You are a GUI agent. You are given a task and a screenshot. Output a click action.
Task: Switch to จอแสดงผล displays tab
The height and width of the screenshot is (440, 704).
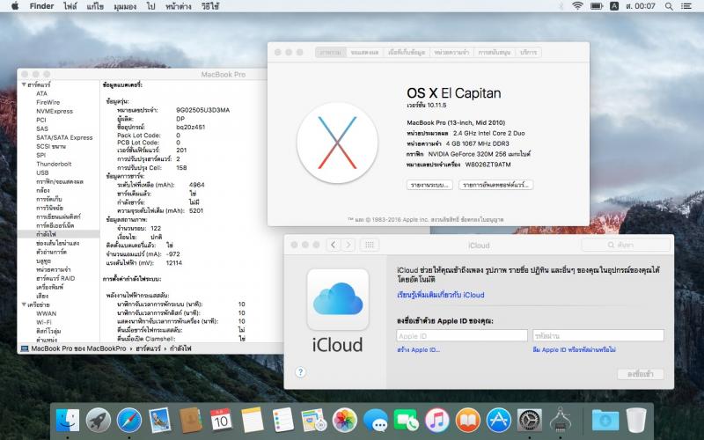point(364,52)
